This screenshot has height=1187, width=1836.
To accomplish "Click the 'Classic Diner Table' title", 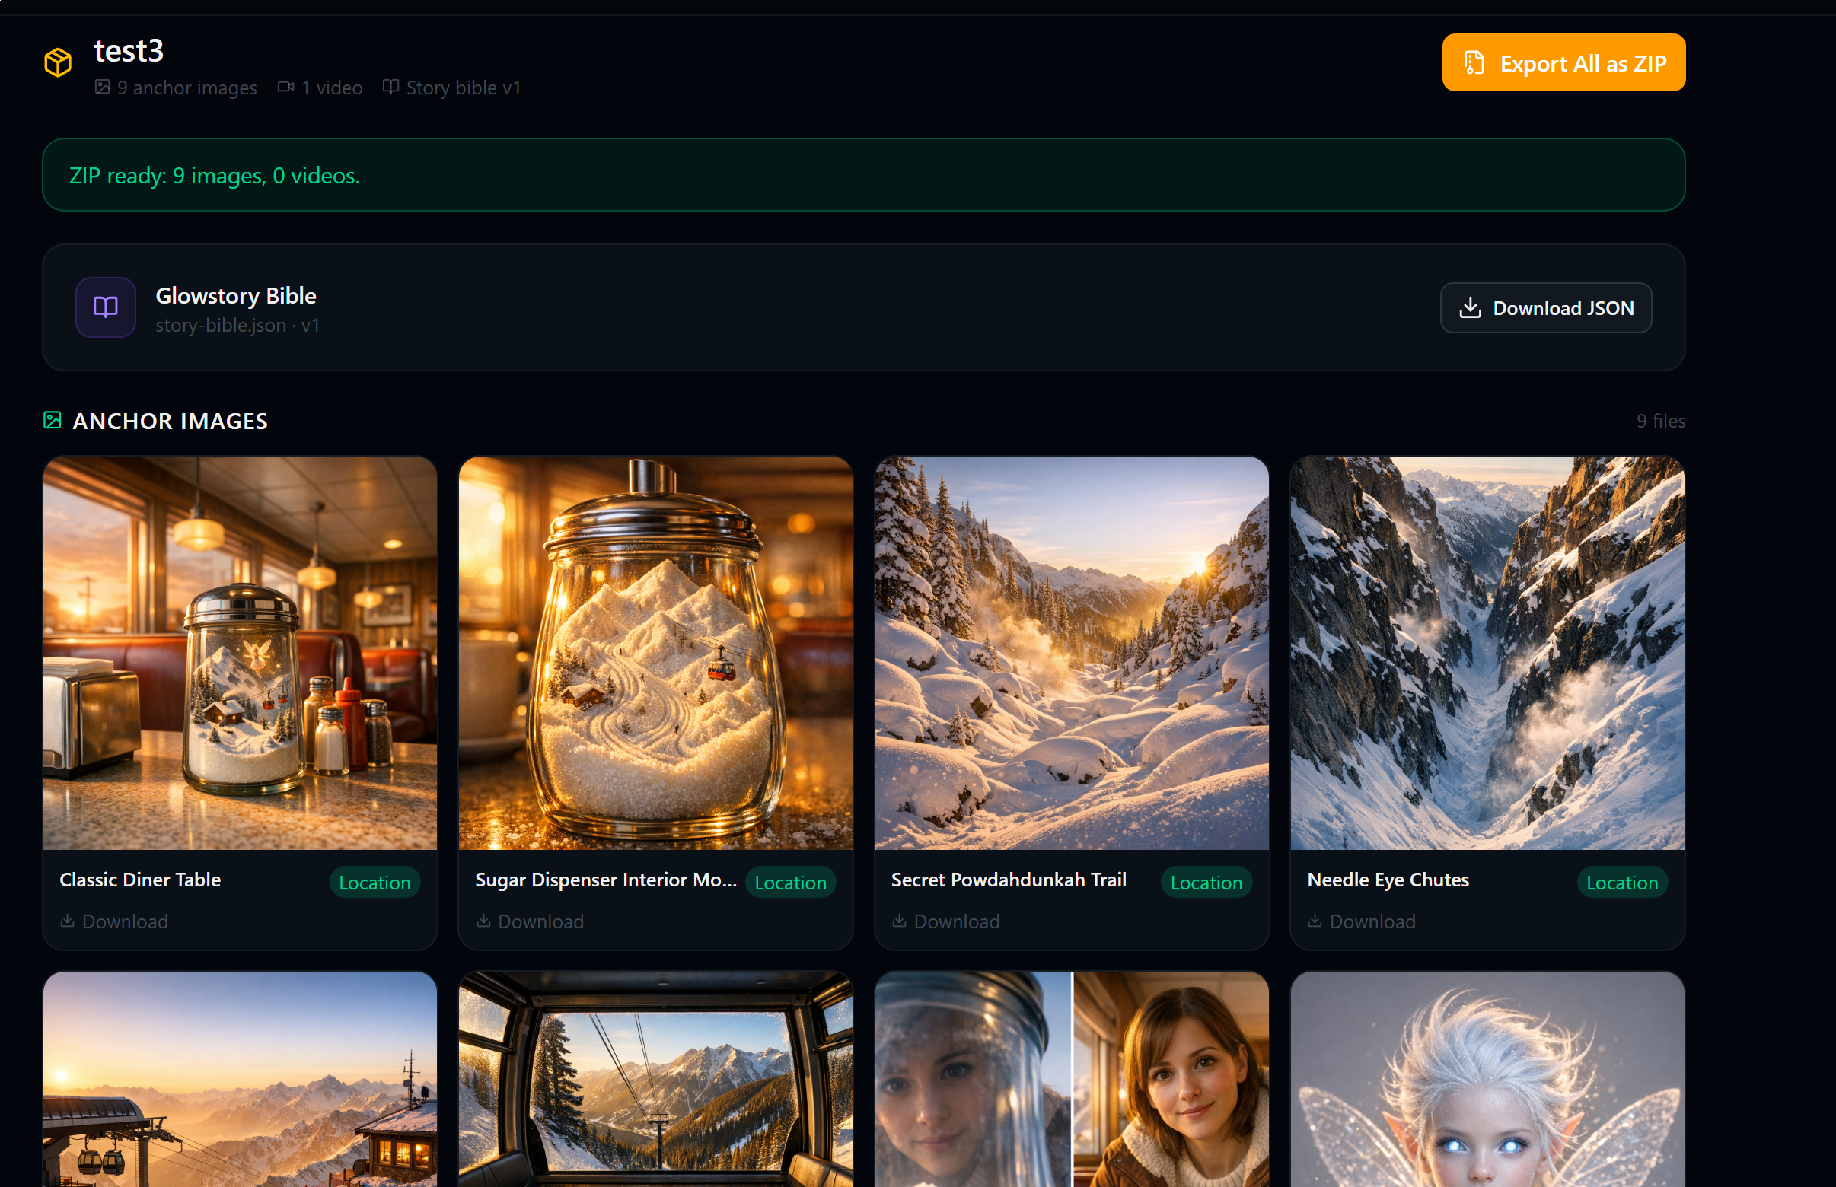I will click(x=140, y=880).
